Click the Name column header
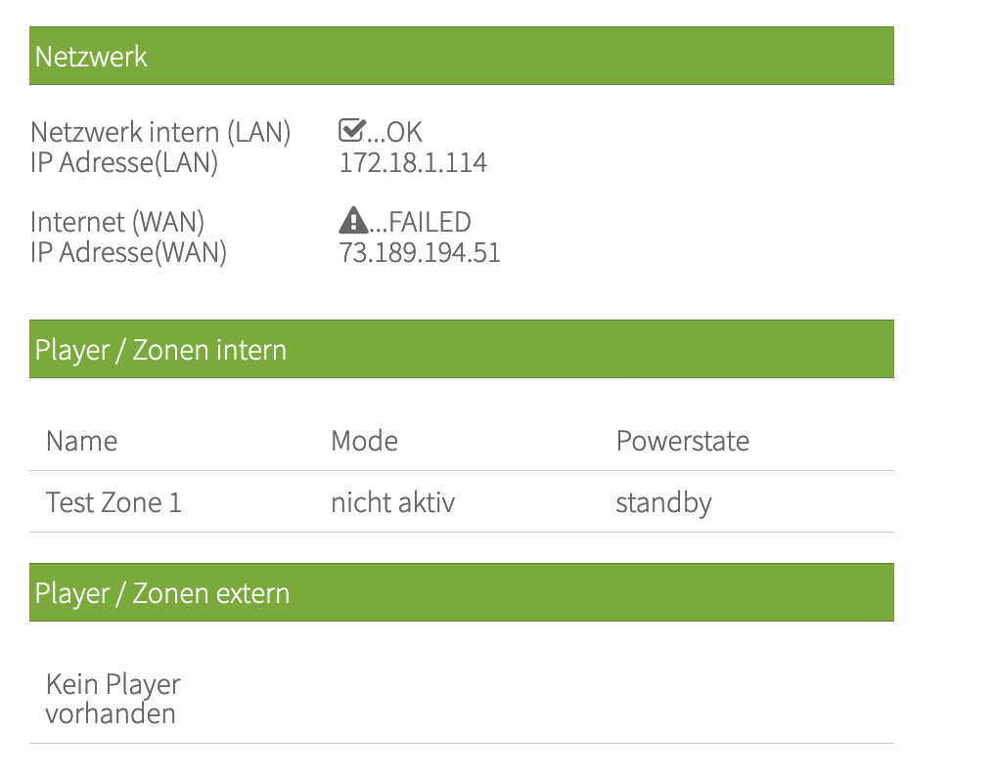Image resolution: width=996 pixels, height=774 pixels. tap(81, 441)
